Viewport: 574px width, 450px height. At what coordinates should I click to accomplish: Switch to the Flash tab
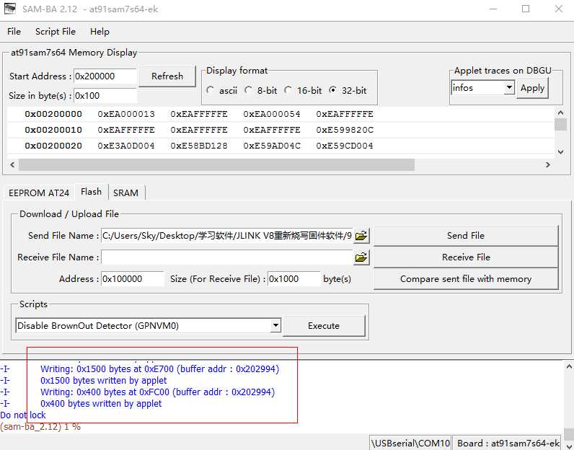[91, 192]
